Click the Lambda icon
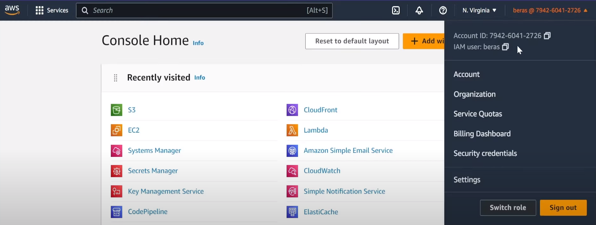 coord(292,130)
